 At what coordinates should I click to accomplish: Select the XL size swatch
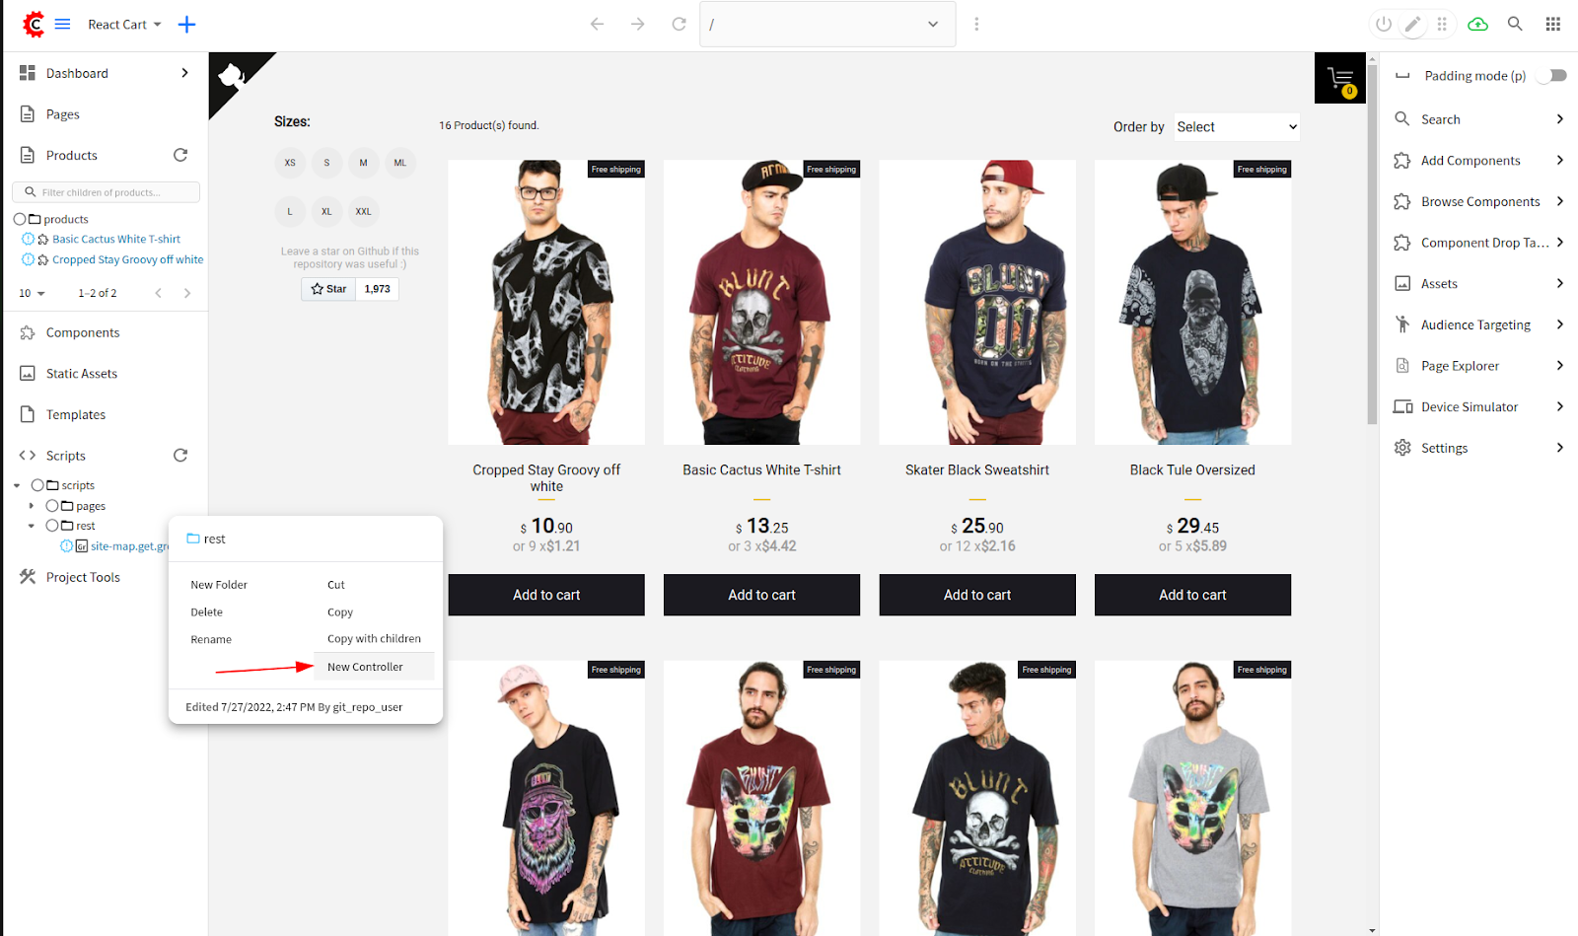click(326, 211)
